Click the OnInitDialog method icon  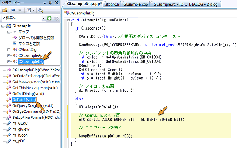click(9, 94)
